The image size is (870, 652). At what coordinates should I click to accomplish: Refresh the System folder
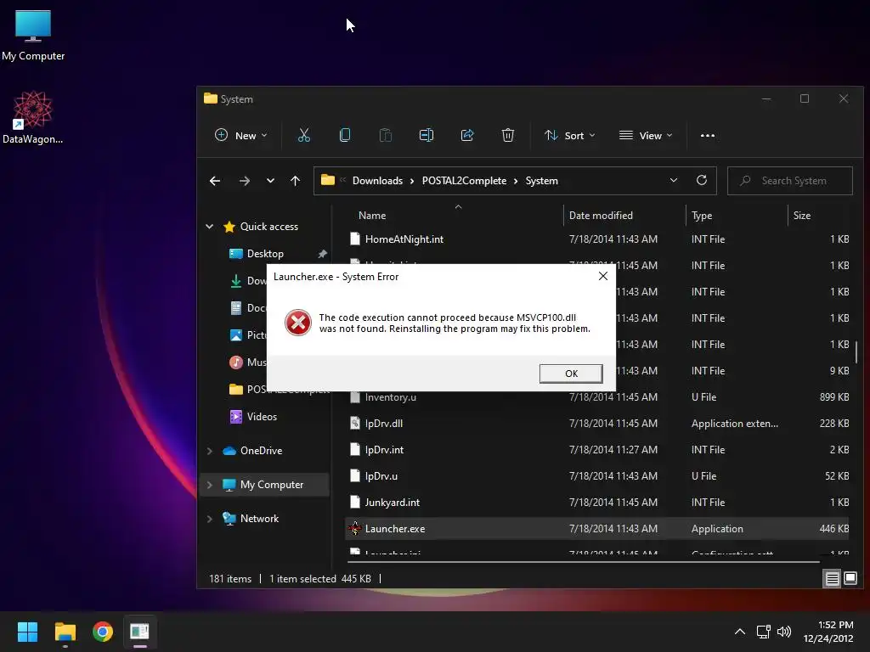tap(701, 180)
